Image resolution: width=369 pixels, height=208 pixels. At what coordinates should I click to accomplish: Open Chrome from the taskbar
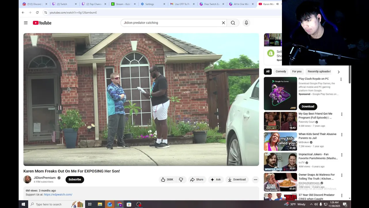[120, 204]
